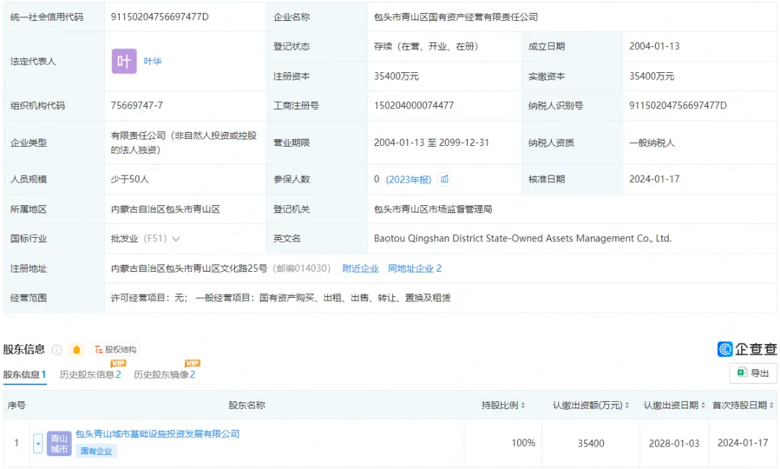Click the 叶 legal representative avatar

pos(123,61)
